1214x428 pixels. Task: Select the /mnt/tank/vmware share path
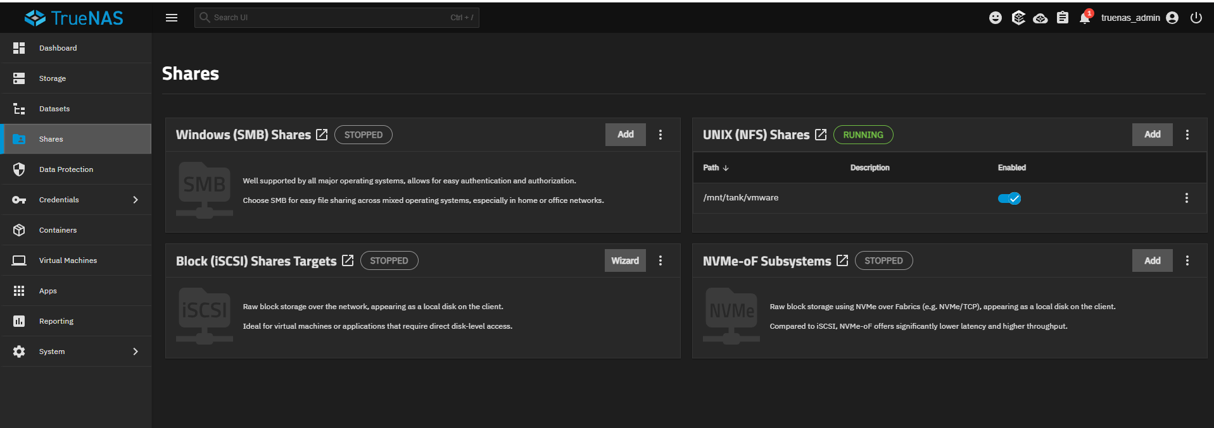tap(741, 198)
